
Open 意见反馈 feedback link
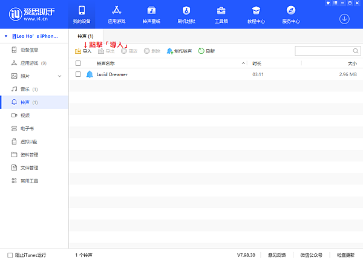coord(277,255)
